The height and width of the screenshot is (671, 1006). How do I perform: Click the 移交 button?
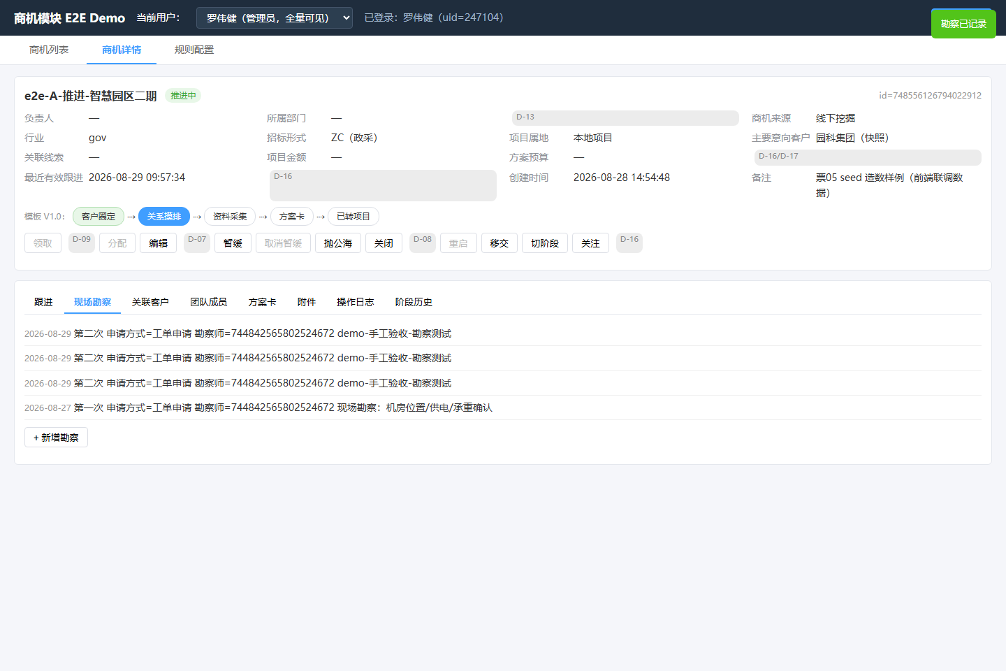(500, 243)
